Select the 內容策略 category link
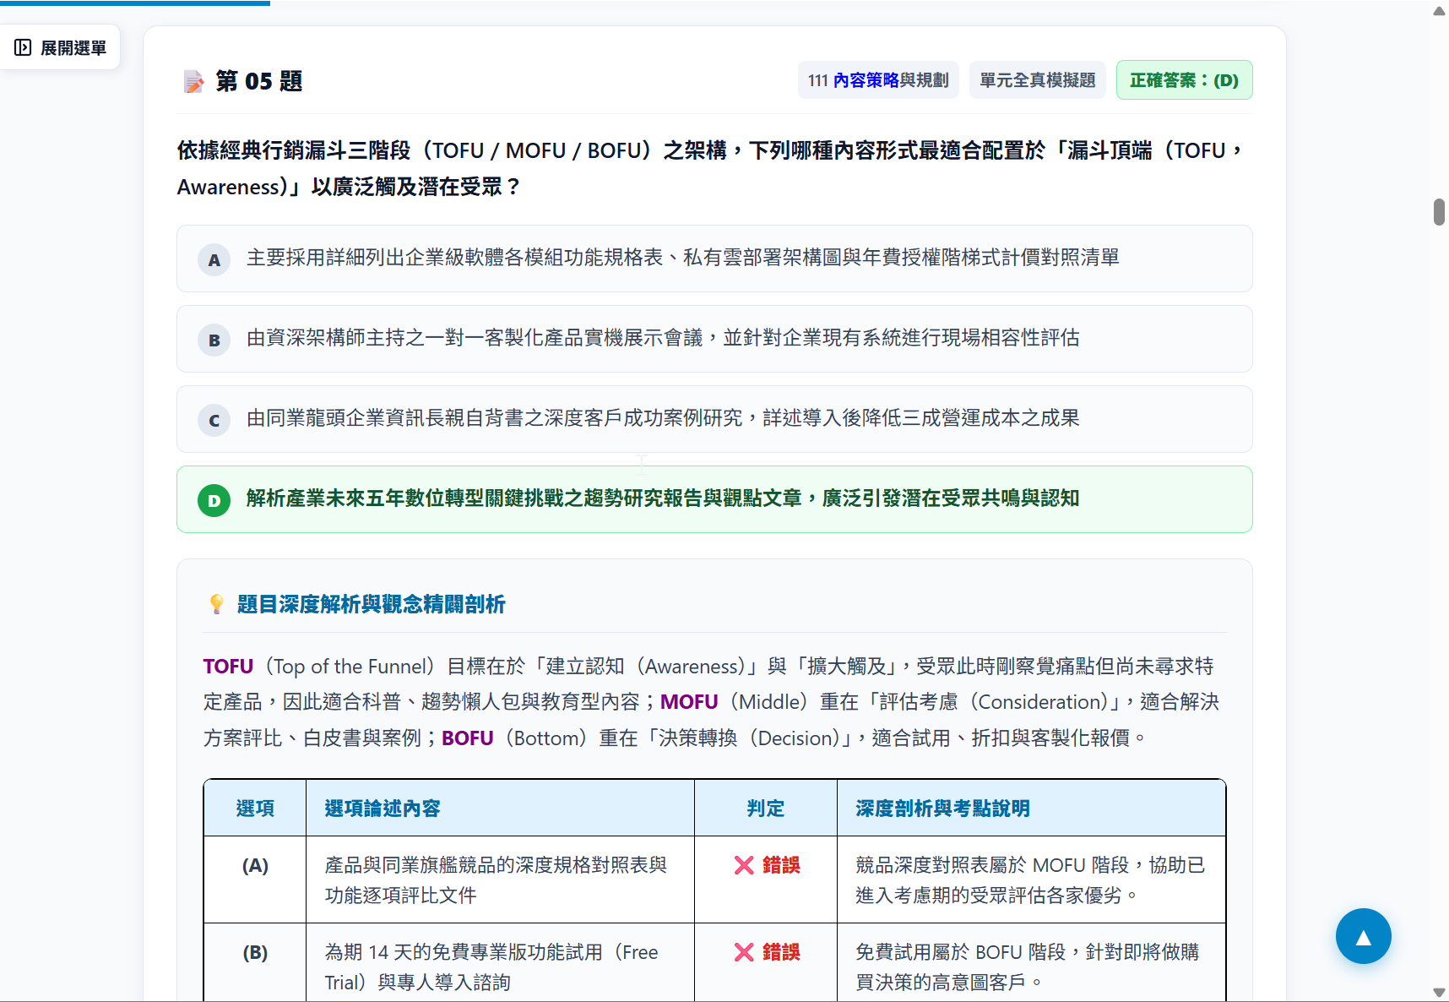Screen dimensions: 1449x1002 (866, 80)
